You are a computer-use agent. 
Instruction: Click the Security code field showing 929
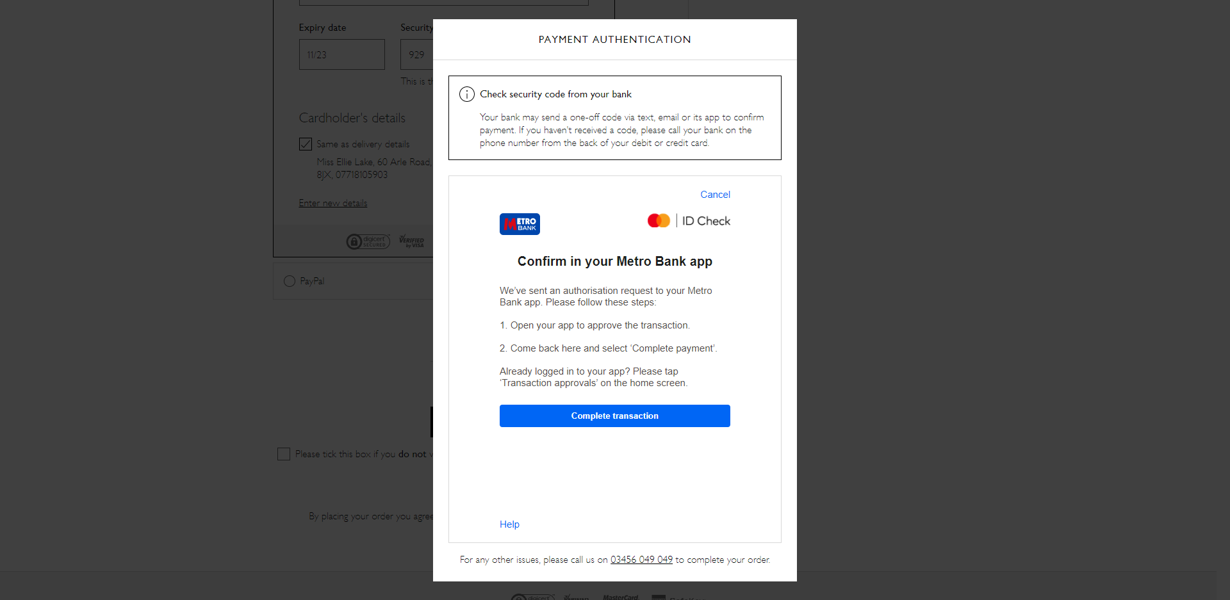pos(418,54)
